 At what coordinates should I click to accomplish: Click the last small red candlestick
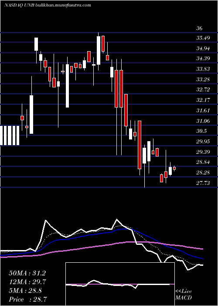coord(174,168)
